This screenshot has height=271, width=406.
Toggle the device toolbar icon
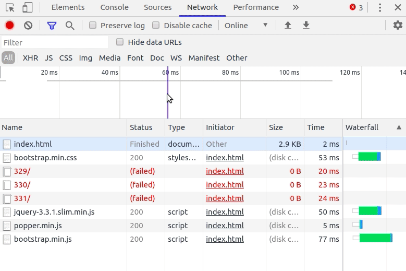(x=28, y=7)
